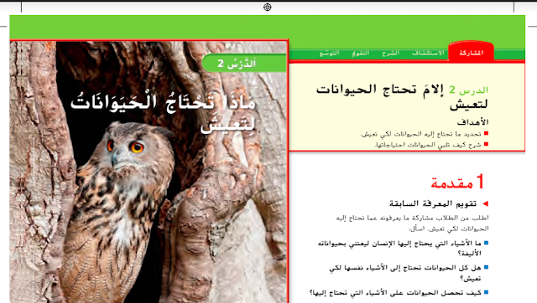Viewport: 537px width, 303px height.
Task: Click the heading 1 مقدمة
Action: tap(457, 182)
